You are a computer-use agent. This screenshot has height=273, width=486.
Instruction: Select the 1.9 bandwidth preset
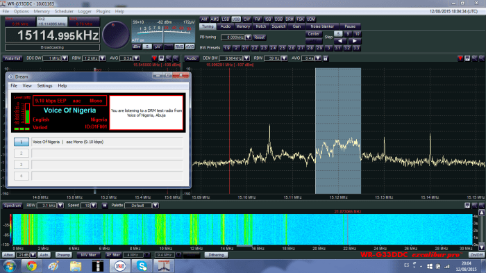coord(227,48)
